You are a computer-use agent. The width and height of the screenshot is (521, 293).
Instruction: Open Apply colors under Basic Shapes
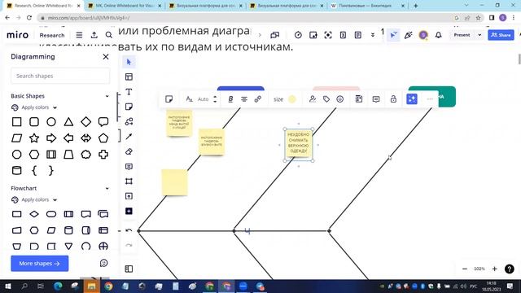pyautogui.click(x=34, y=107)
